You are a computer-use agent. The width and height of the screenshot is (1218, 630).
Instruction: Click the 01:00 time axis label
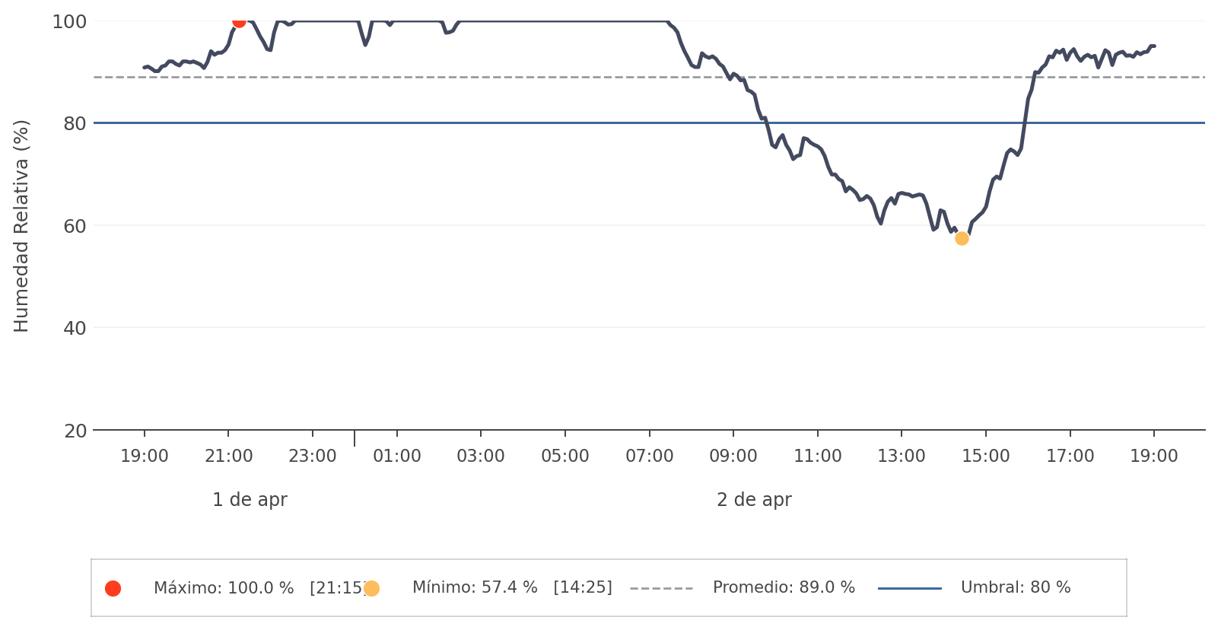397,457
